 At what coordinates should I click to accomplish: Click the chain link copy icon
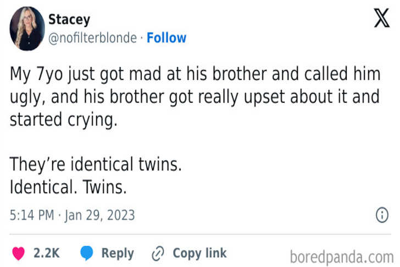pyautogui.click(x=158, y=253)
